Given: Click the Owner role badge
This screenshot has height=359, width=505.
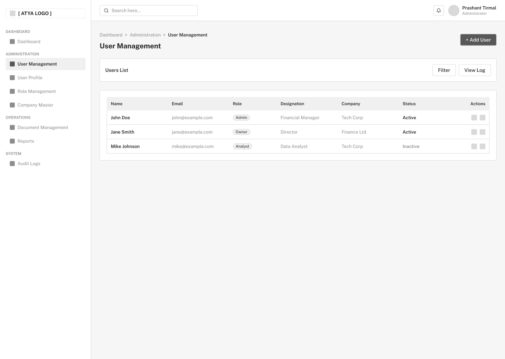Looking at the screenshot, I should (242, 132).
